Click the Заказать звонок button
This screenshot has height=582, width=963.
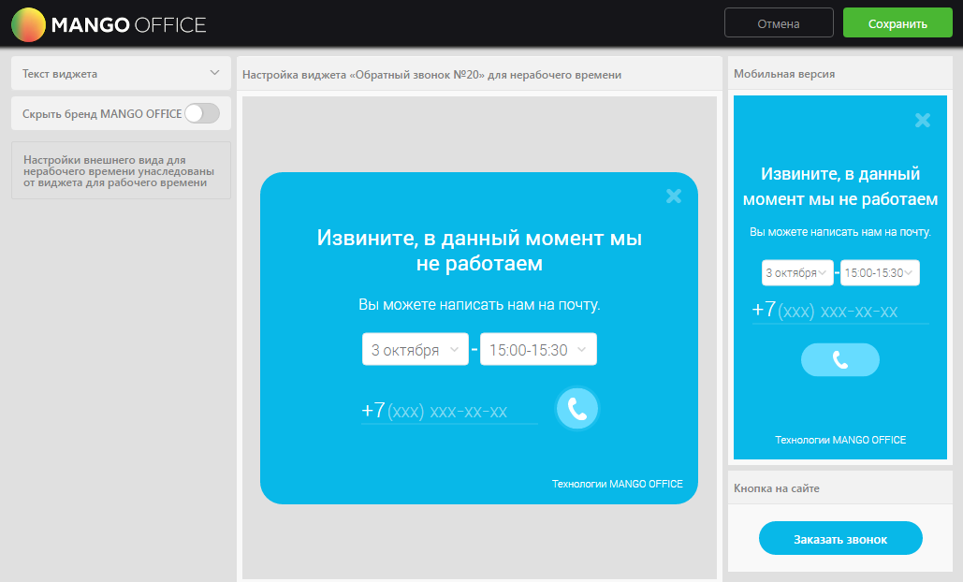pos(840,538)
